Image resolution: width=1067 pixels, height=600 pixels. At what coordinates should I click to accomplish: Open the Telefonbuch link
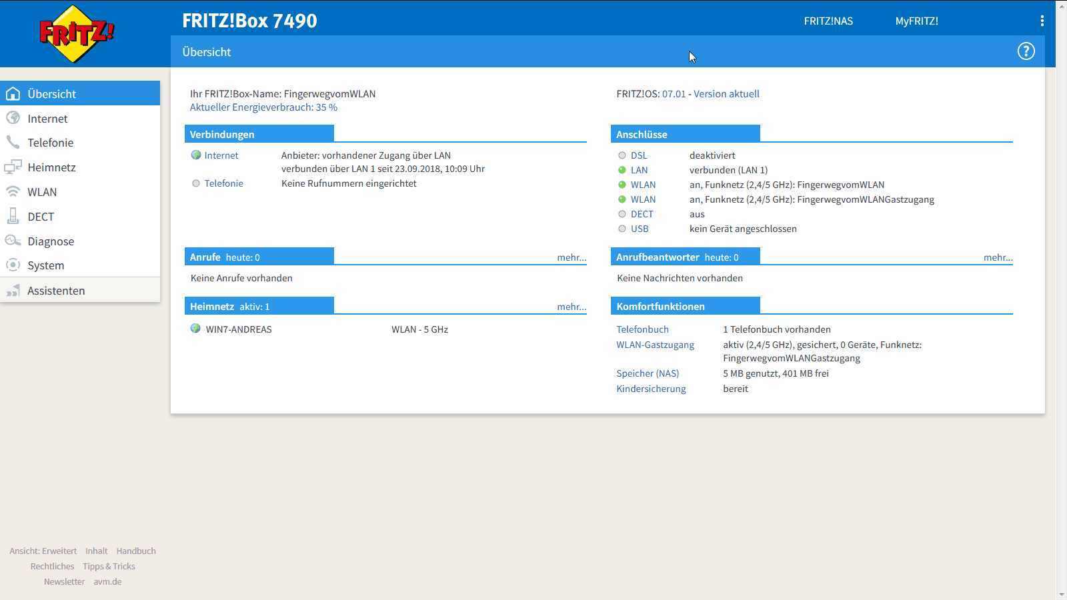tap(642, 329)
